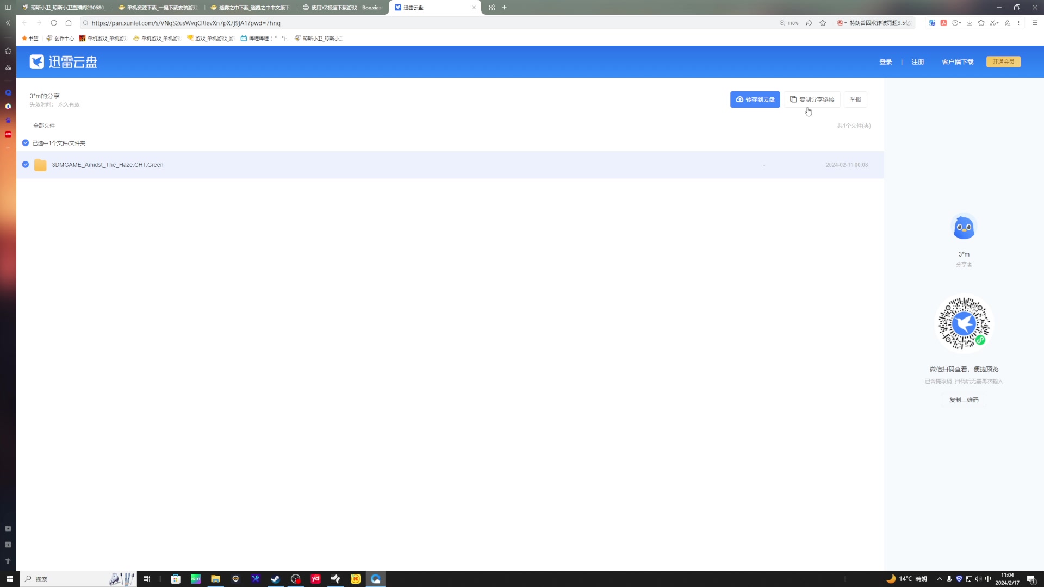Open the downloads arrow icon in toolbar
Image resolution: width=1044 pixels, height=587 pixels.
coord(969,23)
